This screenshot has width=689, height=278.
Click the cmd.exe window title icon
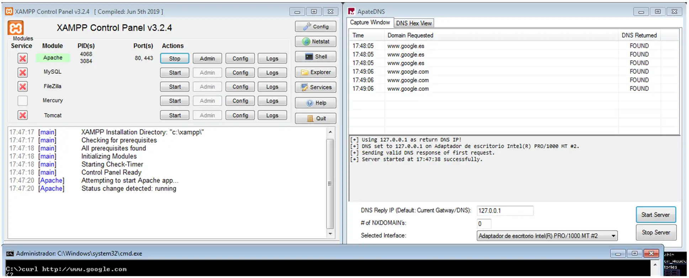coord(10,253)
